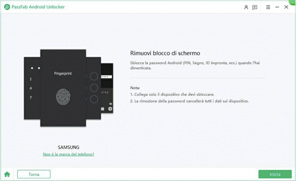Click digit 1 on the PIN card
The width and height of the screenshot is (297, 181).
tap(31, 79)
